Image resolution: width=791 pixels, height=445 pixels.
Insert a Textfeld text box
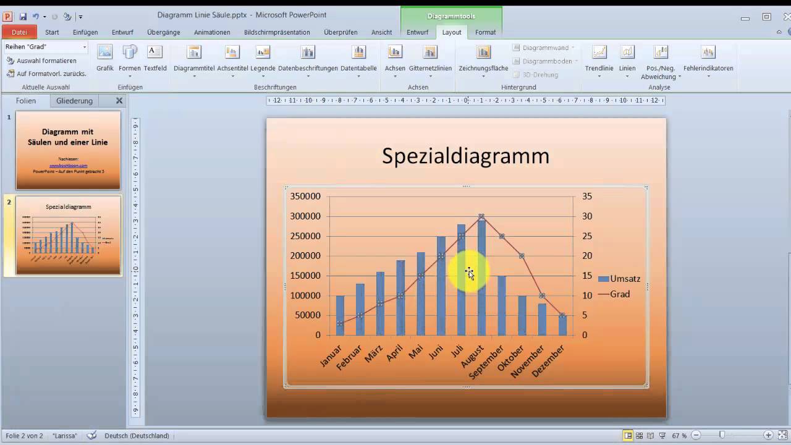(155, 59)
